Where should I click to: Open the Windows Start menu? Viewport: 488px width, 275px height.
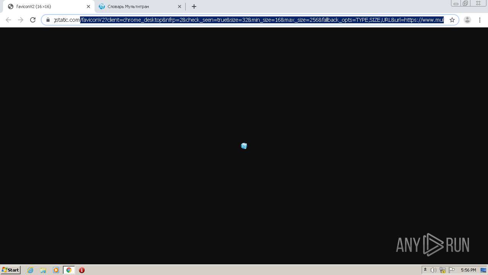point(11,270)
